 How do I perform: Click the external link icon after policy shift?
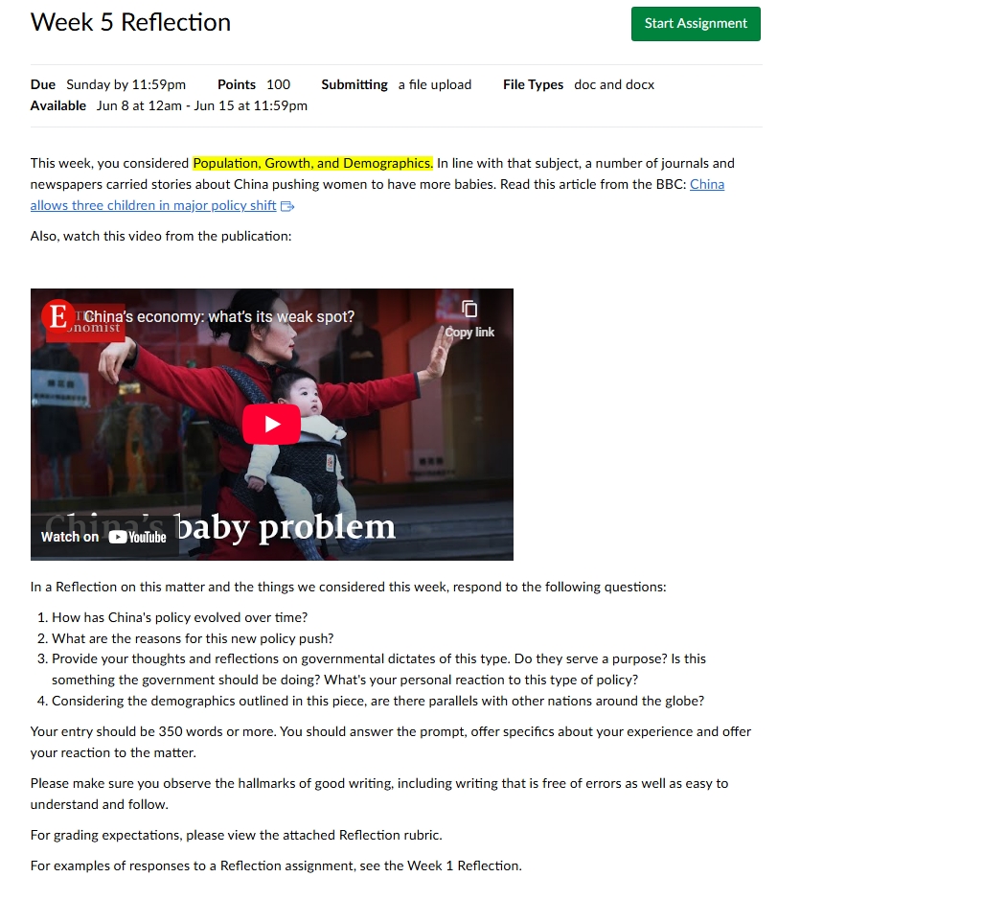[x=287, y=206]
